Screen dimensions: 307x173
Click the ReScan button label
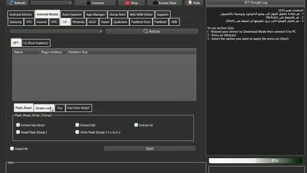154,31
